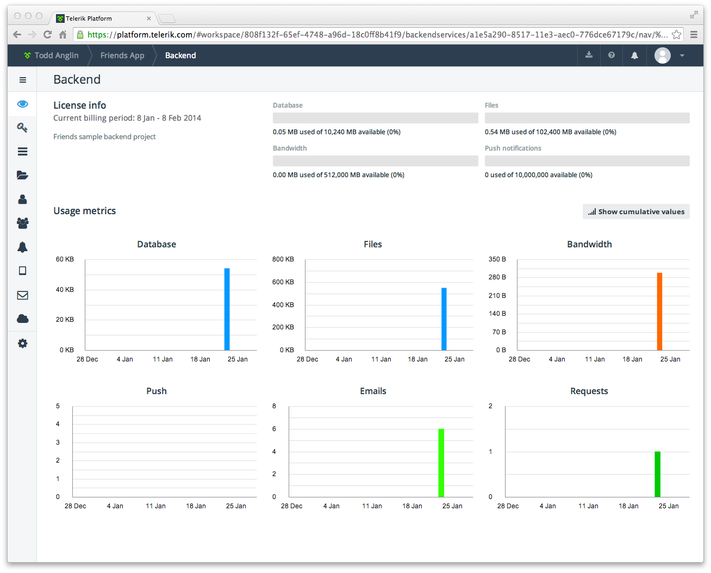This screenshot has height=573, width=711.
Task: Open the email envelope icon in sidebar
Action: click(x=22, y=295)
